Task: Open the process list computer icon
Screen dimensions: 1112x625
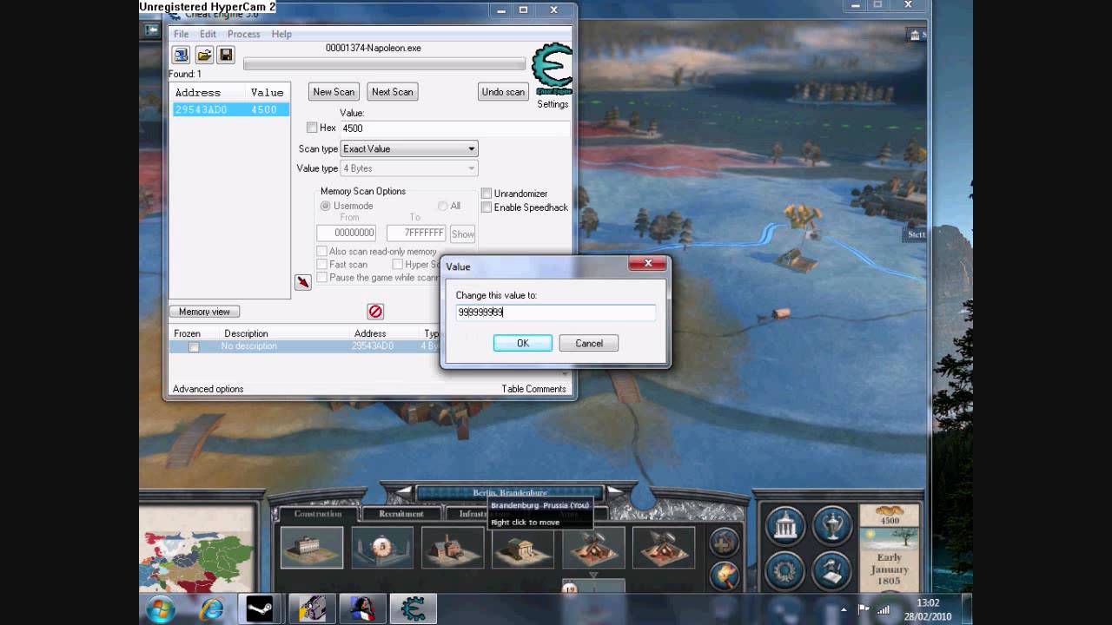Action: [x=181, y=56]
